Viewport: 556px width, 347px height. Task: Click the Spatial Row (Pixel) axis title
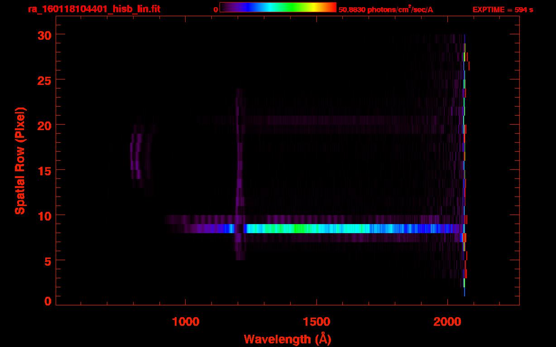[x=19, y=160]
